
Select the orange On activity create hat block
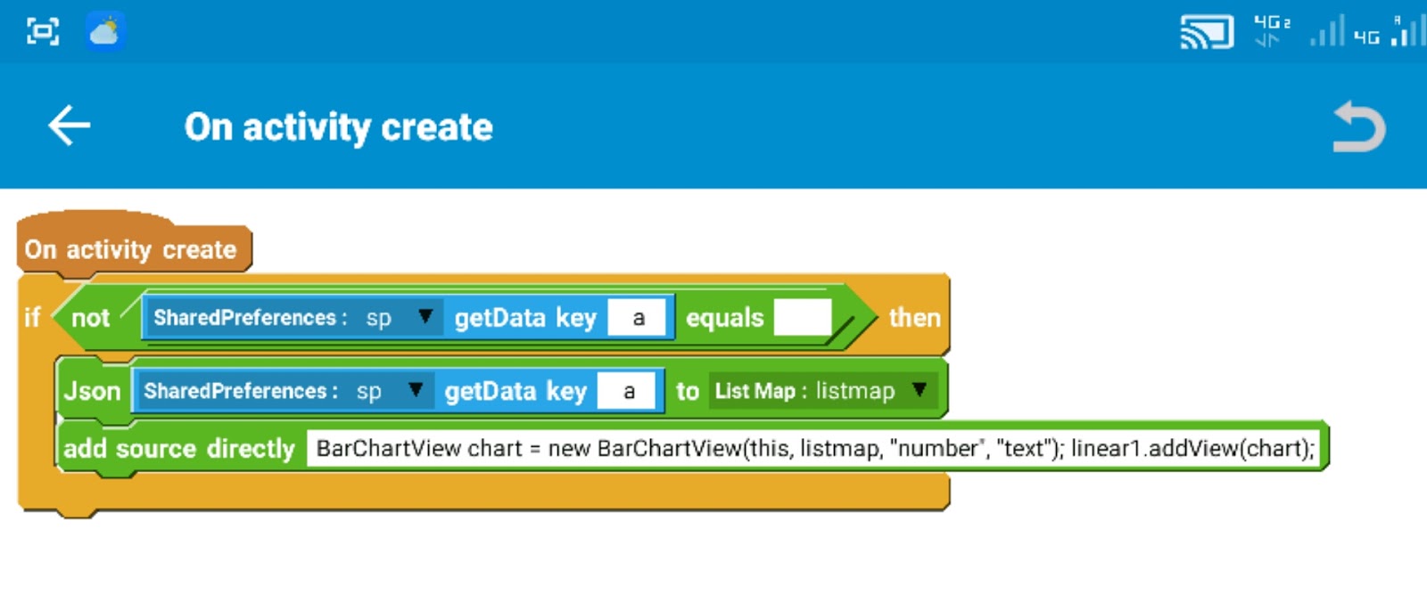tap(130, 249)
